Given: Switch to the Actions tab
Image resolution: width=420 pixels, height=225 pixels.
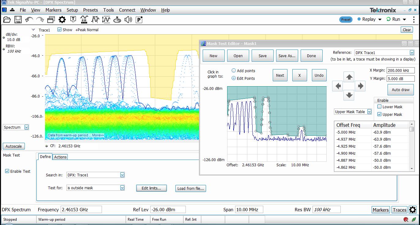Looking at the screenshot, I should point(60,157).
